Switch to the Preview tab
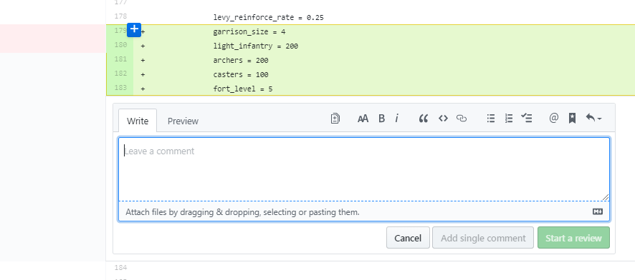The image size is (635, 280). point(183,121)
